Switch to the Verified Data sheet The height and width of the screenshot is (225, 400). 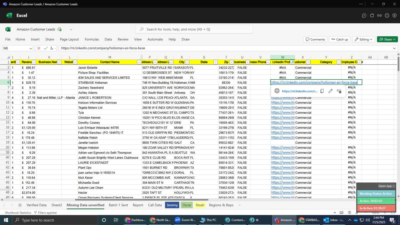(36, 205)
